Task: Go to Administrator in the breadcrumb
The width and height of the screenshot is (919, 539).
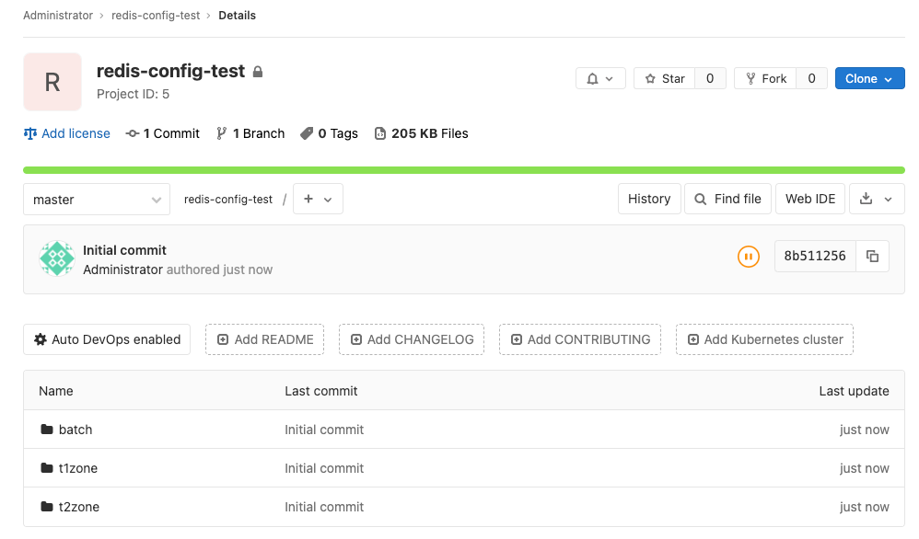Action: (x=58, y=16)
